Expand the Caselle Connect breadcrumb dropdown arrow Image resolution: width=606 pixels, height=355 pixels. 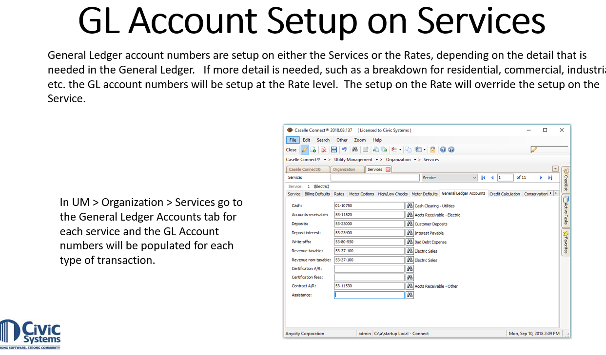tap(325, 160)
